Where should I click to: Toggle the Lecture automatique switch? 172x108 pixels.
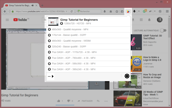[x=163, y=31]
